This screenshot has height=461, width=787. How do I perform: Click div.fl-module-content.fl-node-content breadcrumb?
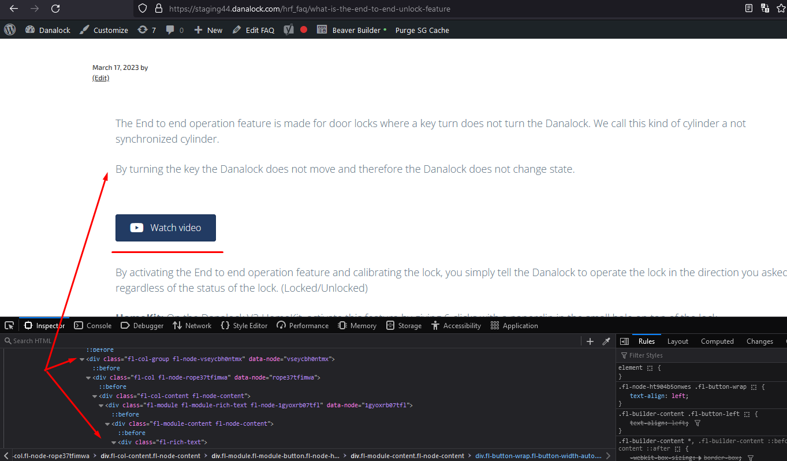pos(408,456)
